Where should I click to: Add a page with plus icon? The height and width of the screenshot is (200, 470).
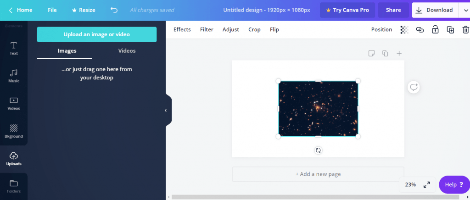point(399,53)
